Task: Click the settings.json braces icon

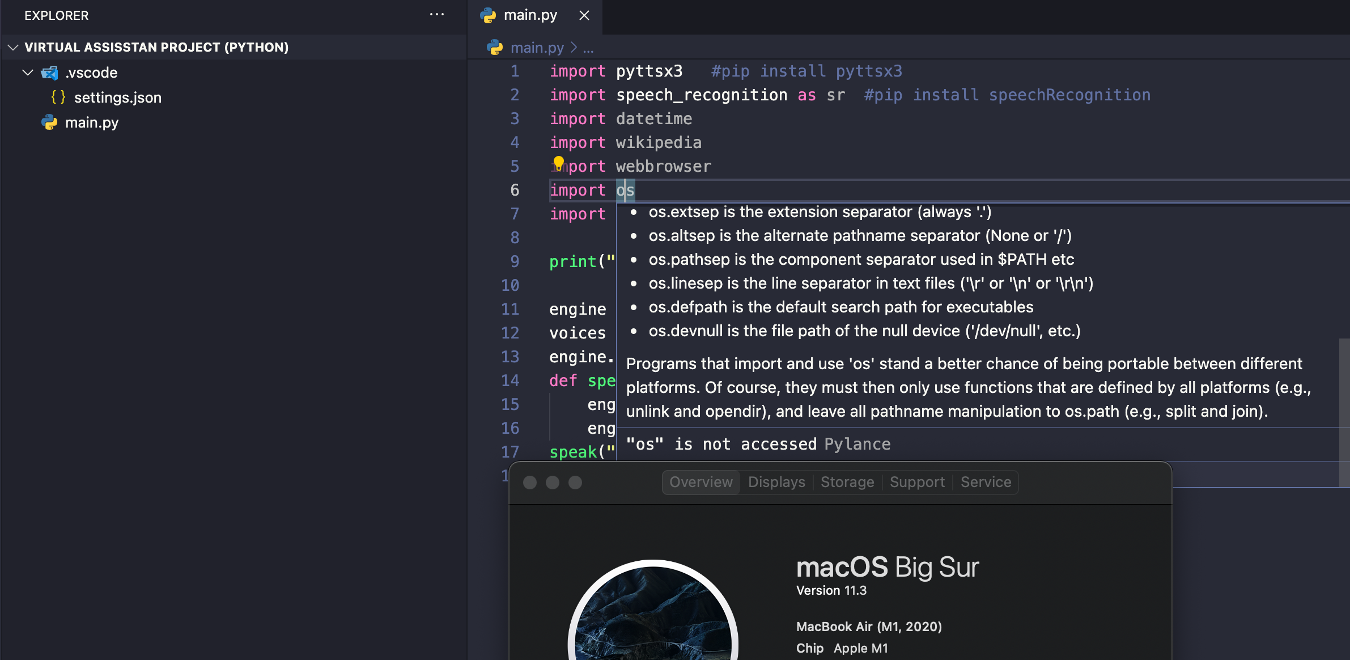Action: coord(58,98)
